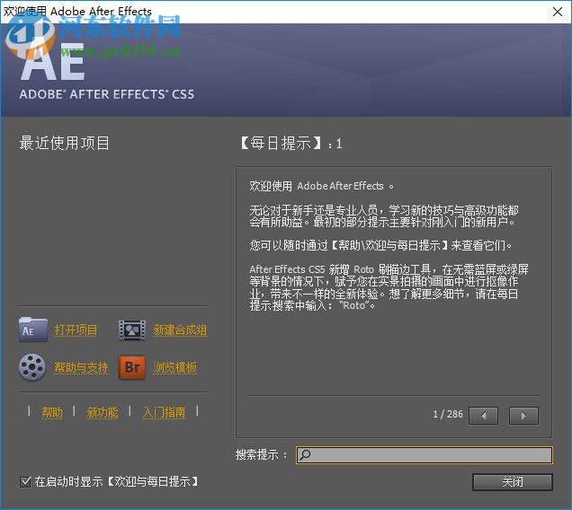
Task: Open the 浏览模板 link
Action: 175,367
